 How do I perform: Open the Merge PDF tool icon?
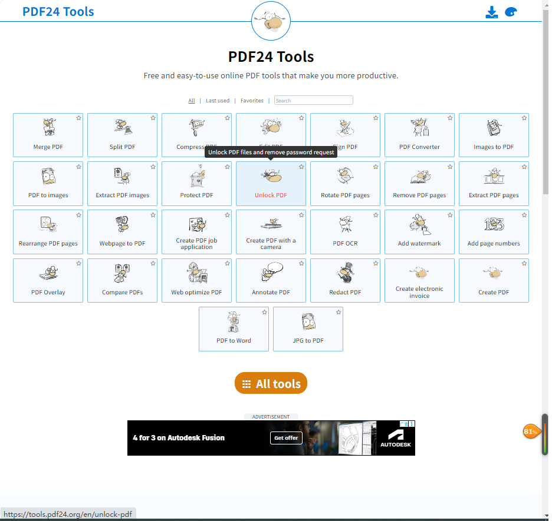coord(48,128)
